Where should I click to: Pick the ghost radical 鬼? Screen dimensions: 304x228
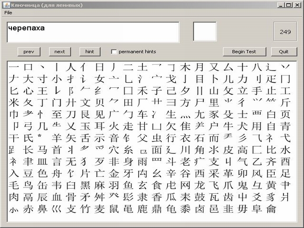pyautogui.click(x=242, y=185)
